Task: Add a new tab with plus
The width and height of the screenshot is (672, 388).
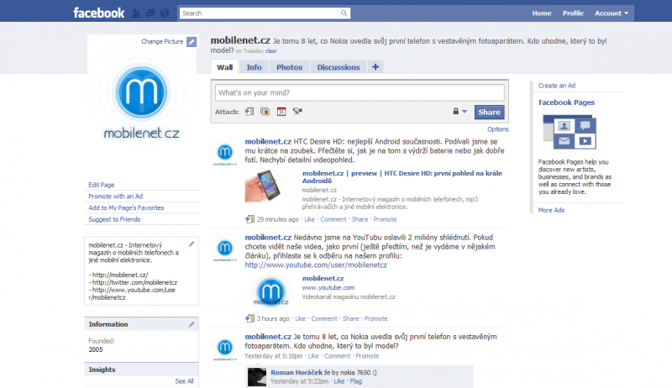Action: coord(375,67)
